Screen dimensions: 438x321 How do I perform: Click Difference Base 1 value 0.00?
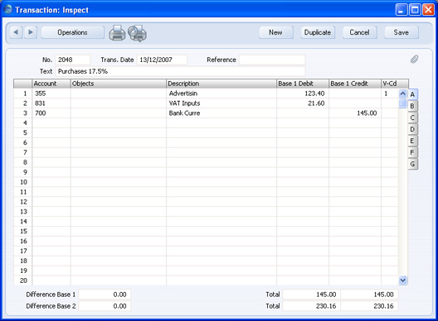105,295
